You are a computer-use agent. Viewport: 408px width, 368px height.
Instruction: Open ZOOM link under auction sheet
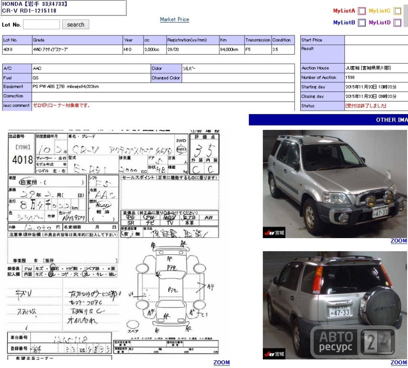(x=221, y=362)
